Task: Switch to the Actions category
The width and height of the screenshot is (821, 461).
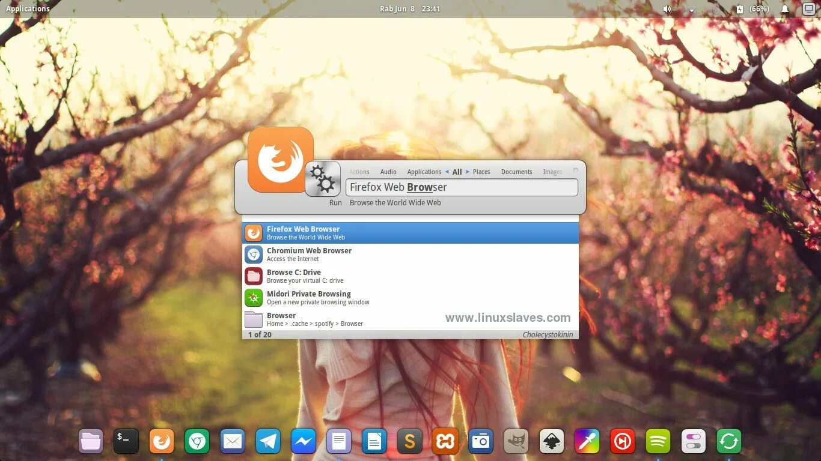Action: (x=359, y=172)
